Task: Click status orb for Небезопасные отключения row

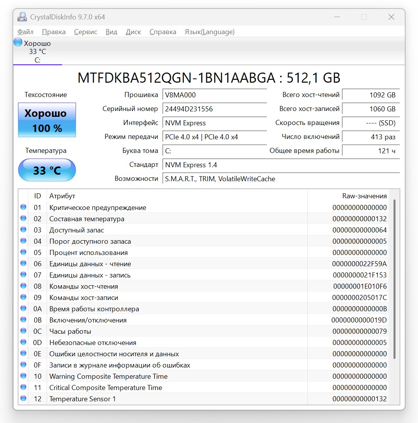Action: [x=23, y=342]
